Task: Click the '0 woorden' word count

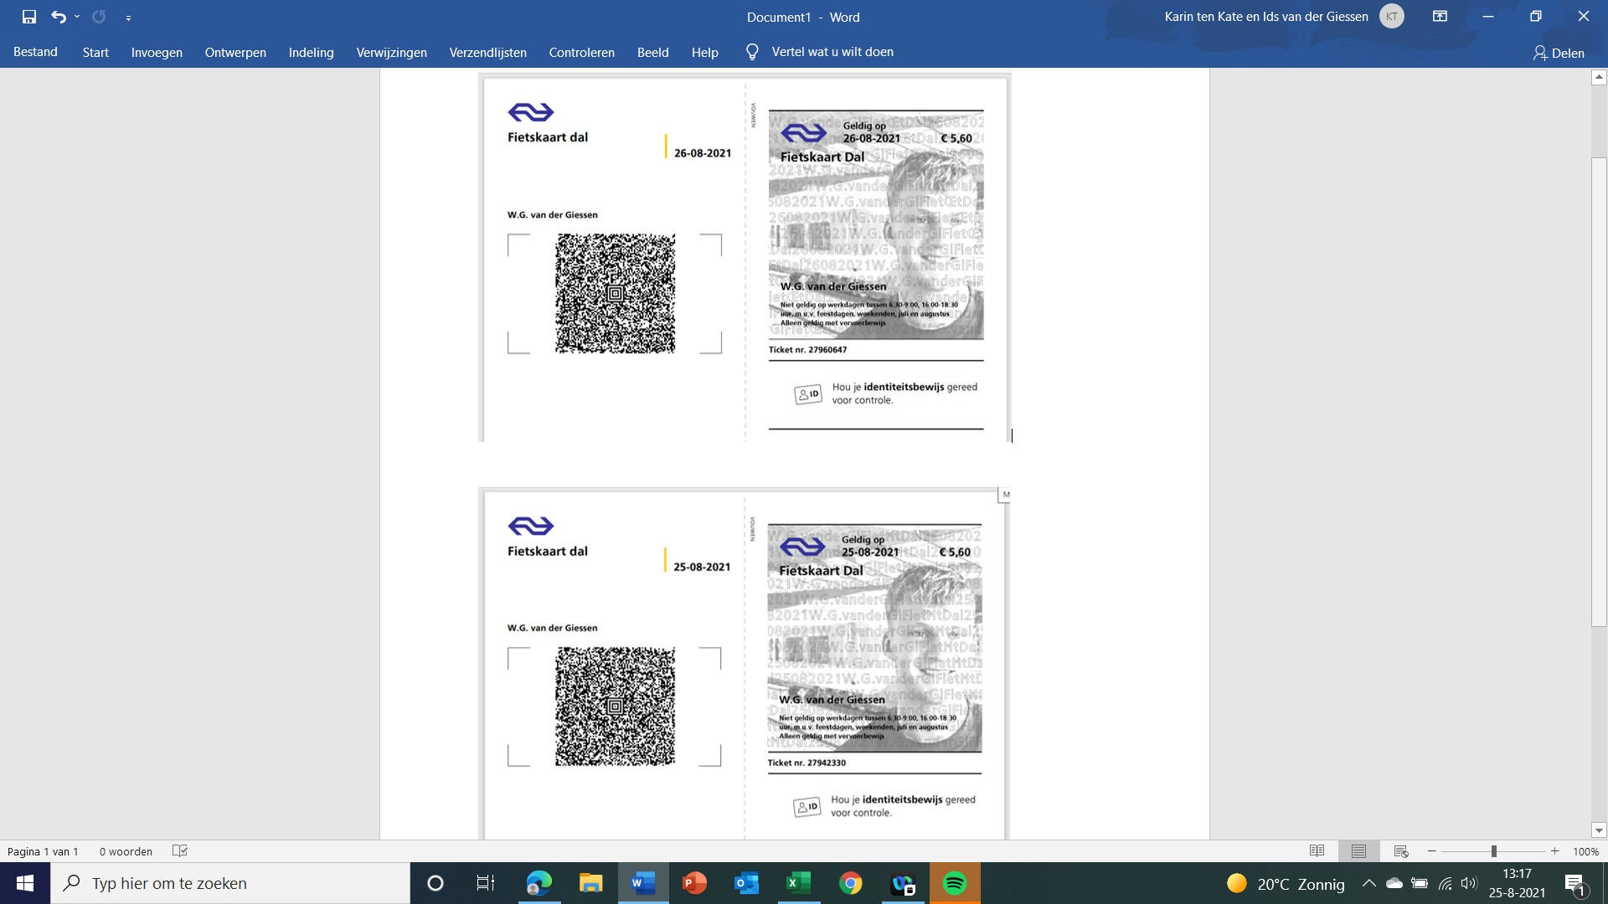Action: [126, 851]
